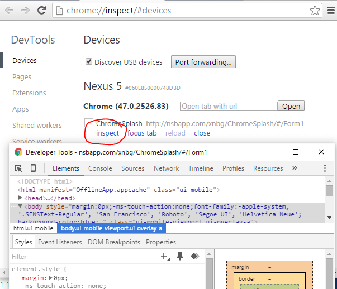This screenshot has height=289, width=337.
Task: Click the browser back arrow
Action: 10,10
